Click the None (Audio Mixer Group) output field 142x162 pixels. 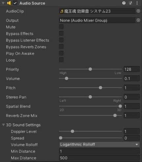tap(97, 20)
